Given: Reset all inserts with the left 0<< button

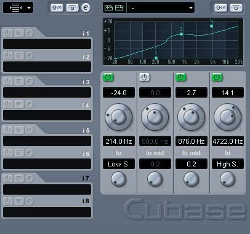Looking at the screenshot, I should point(57,8).
